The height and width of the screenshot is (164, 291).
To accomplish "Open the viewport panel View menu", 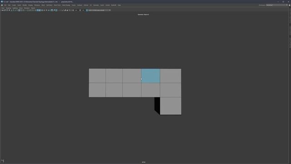I will click(x=3, y=8).
